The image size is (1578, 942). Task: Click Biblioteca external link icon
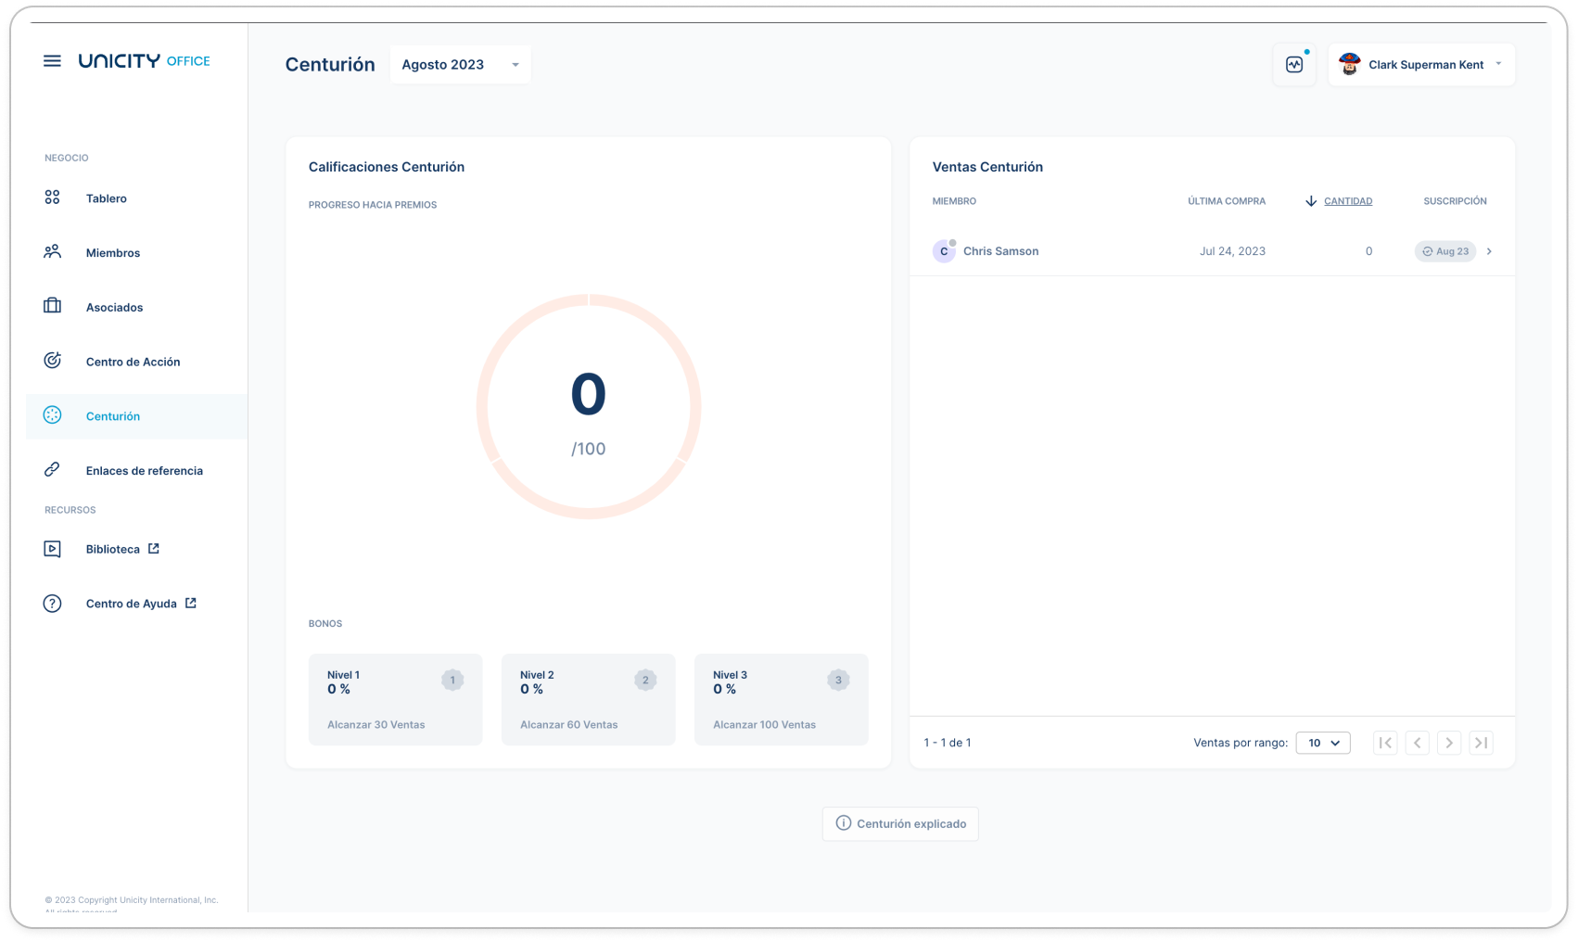[154, 549]
